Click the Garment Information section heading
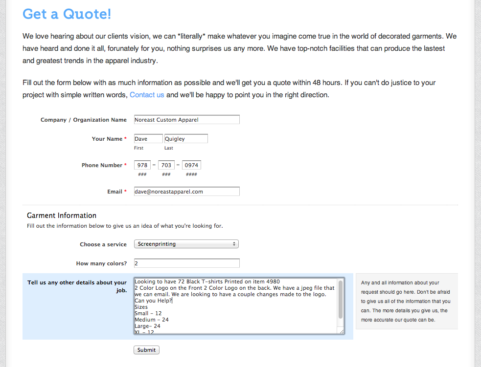Image resolution: width=481 pixels, height=367 pixels. pyautogui.click(x=62, y=216)
